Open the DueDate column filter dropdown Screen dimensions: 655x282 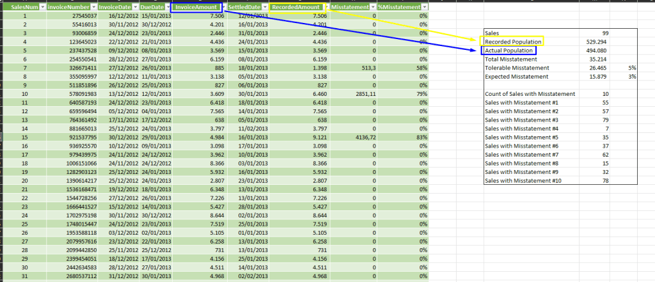click(167, 7)
